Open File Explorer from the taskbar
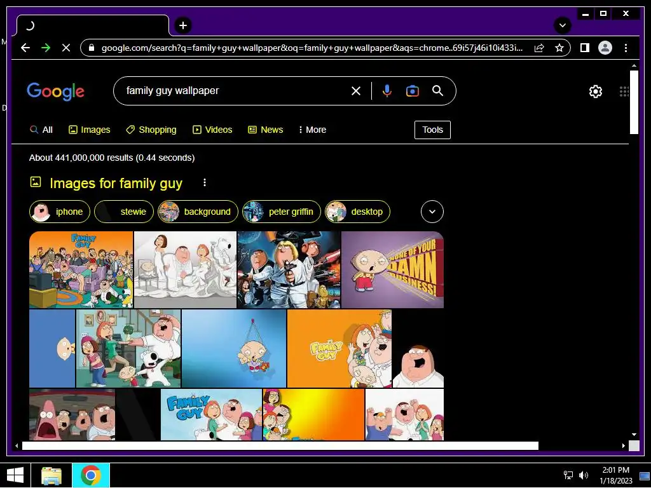The width and height of the screenshot is (651, 488). click(51, 475)
